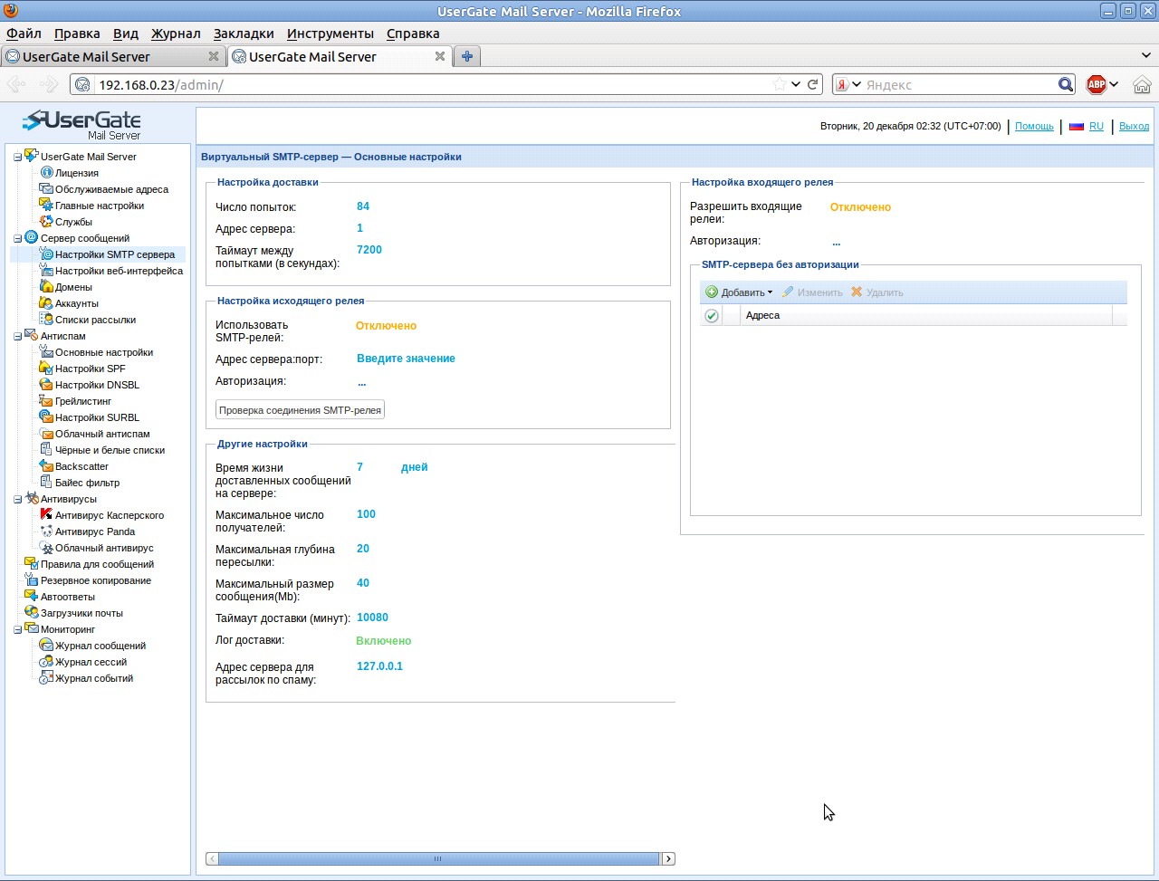
Task: Click the browser home icon
Action: click(1142, 84)
